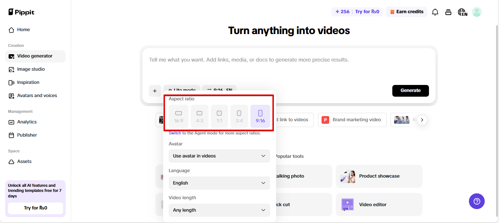The image size is (499, 223).
Task: Open the stacked cards icon in header
Action: [448, 12]
